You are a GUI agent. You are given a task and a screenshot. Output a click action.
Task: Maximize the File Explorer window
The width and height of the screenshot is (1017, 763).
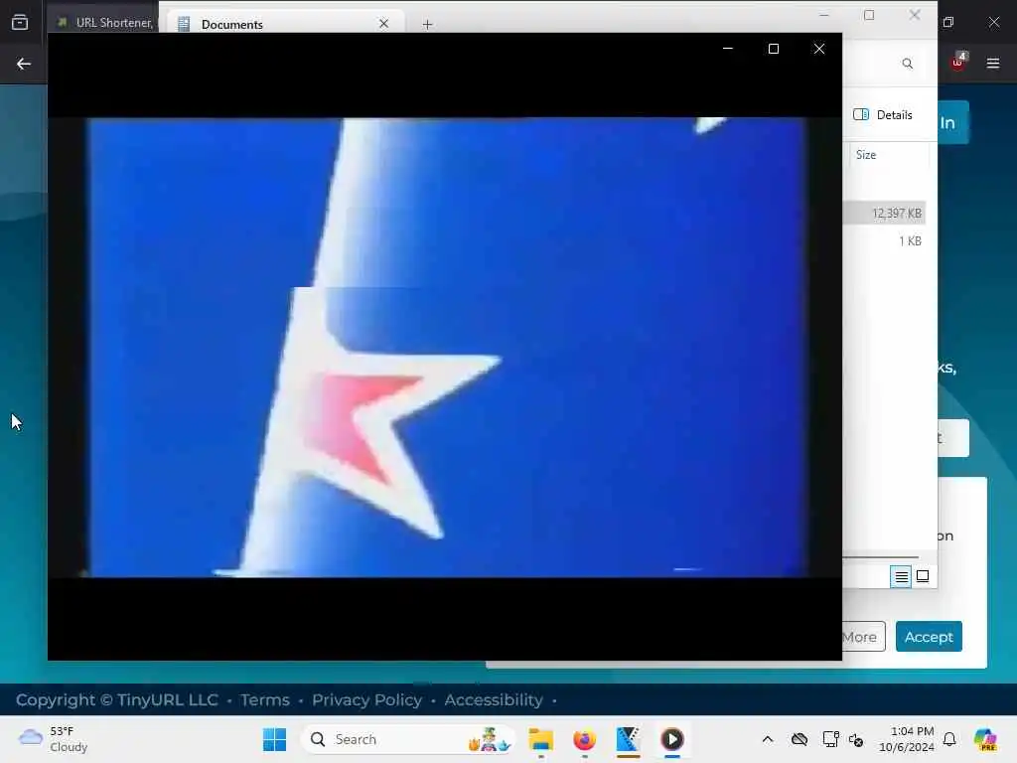point(869,15)
